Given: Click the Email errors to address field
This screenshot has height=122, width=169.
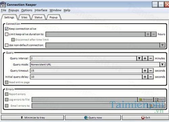Looking at the screenshot, I should tap(90, 106).
